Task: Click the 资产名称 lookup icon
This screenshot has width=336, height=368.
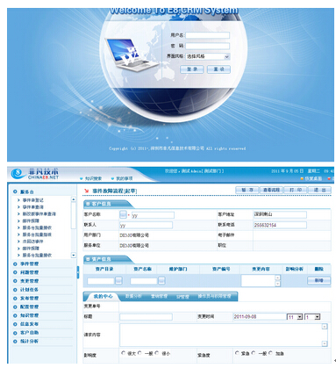Action: (x=161, y=280)
